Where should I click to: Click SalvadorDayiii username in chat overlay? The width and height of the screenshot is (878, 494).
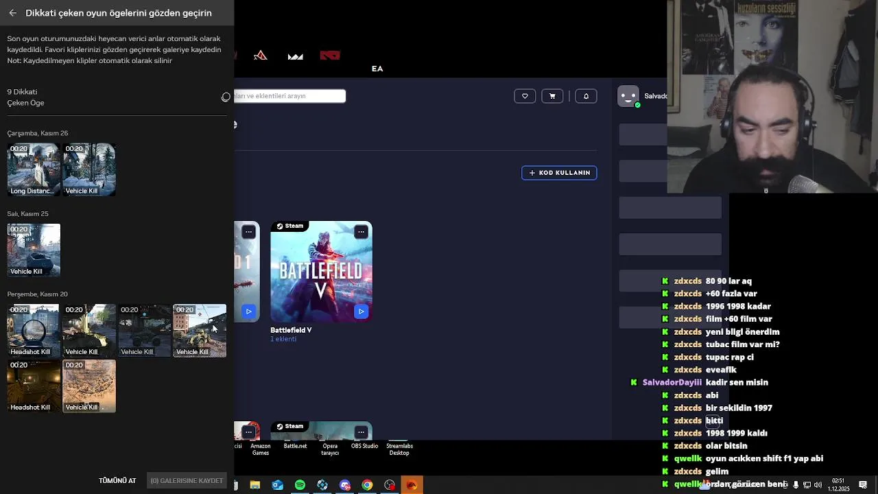tap(672, 382)
